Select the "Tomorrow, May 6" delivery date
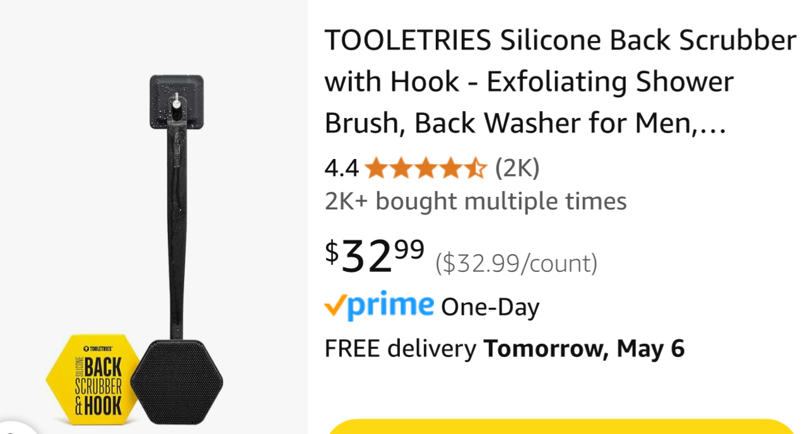The width and height of the screenshot is (810, 434). 584,348
